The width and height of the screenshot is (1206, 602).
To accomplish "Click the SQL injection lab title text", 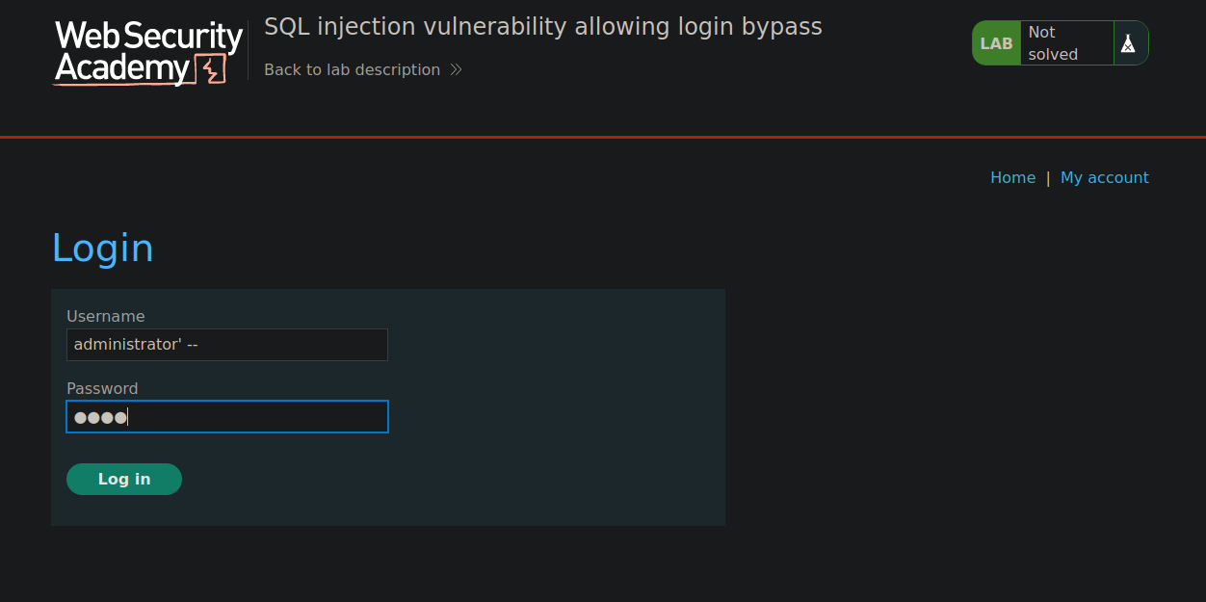I will tap(543, 27).
